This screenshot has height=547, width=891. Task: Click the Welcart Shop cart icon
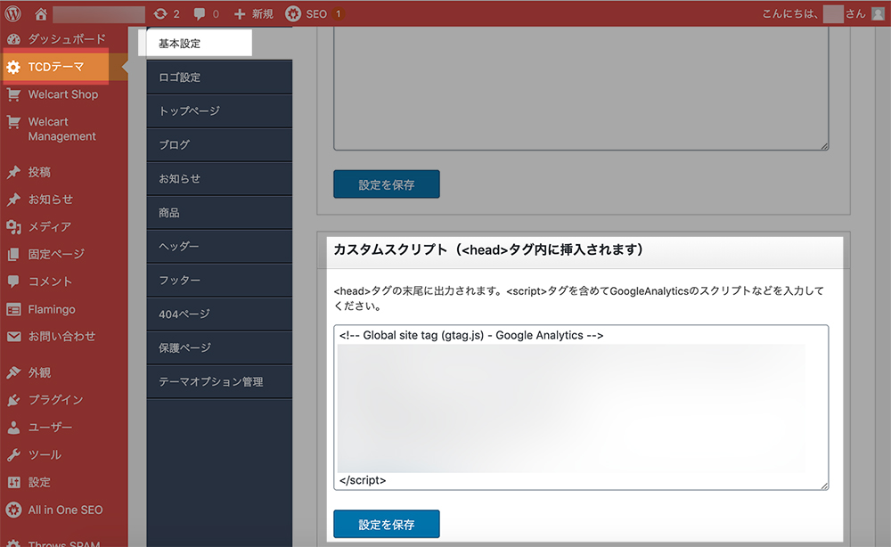[x=13, y=94]
